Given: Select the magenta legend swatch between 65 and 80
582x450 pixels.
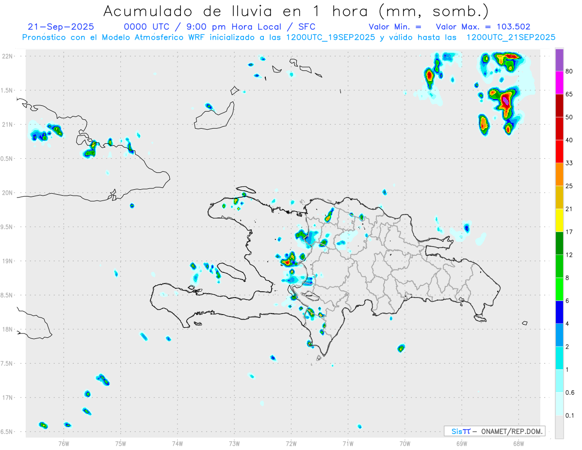Looking at the screenshot, I should click(x=559, y=83).
